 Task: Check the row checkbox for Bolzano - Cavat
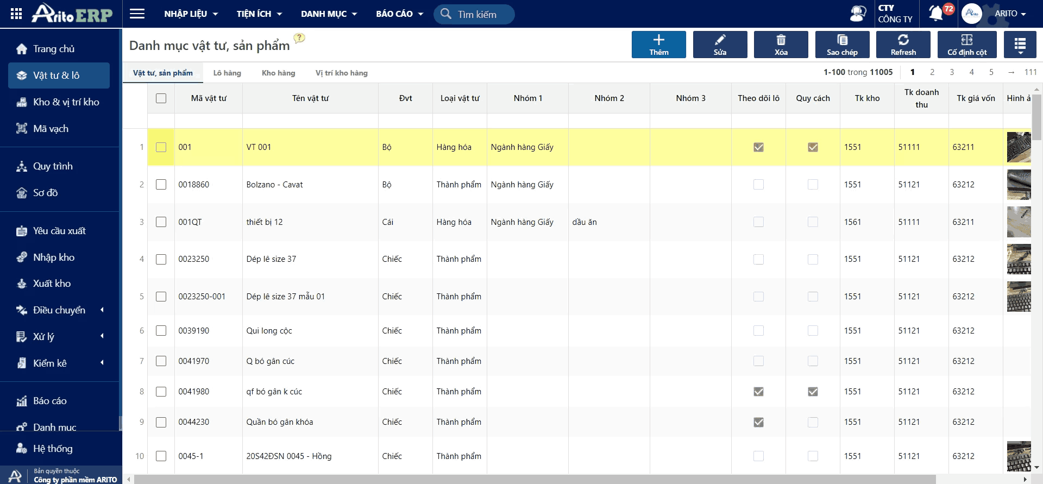pyautogui.click(x=161, y=185)
